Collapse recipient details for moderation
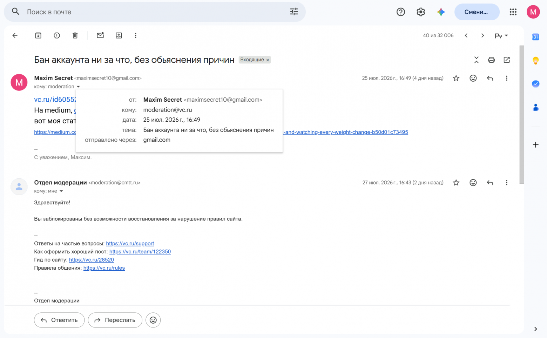Screen dimensions: 547x338 [78, 87]
